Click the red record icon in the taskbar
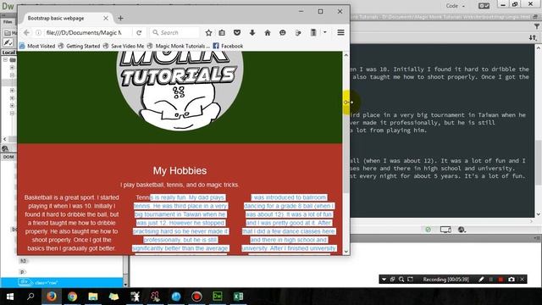 point(196,297)
